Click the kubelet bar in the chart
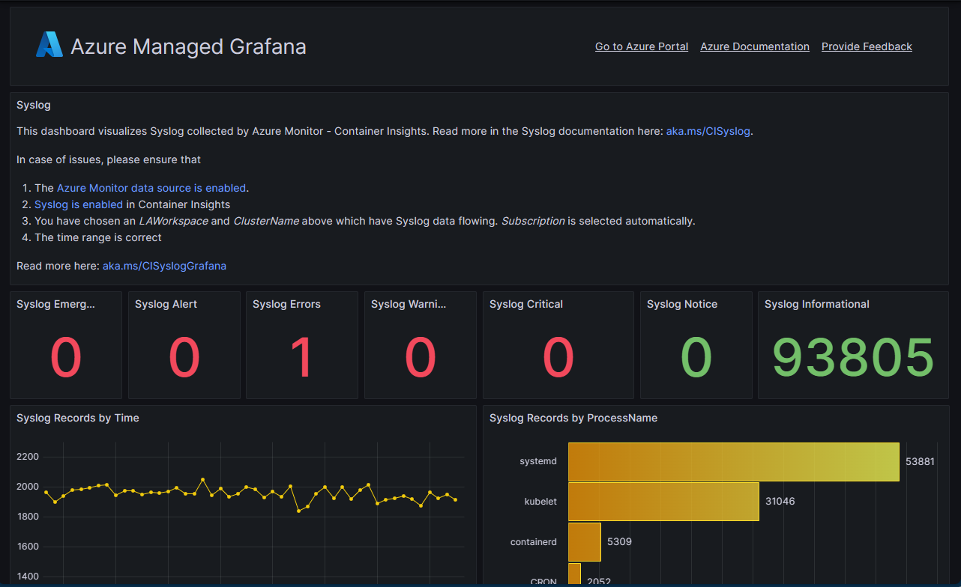 663,502
